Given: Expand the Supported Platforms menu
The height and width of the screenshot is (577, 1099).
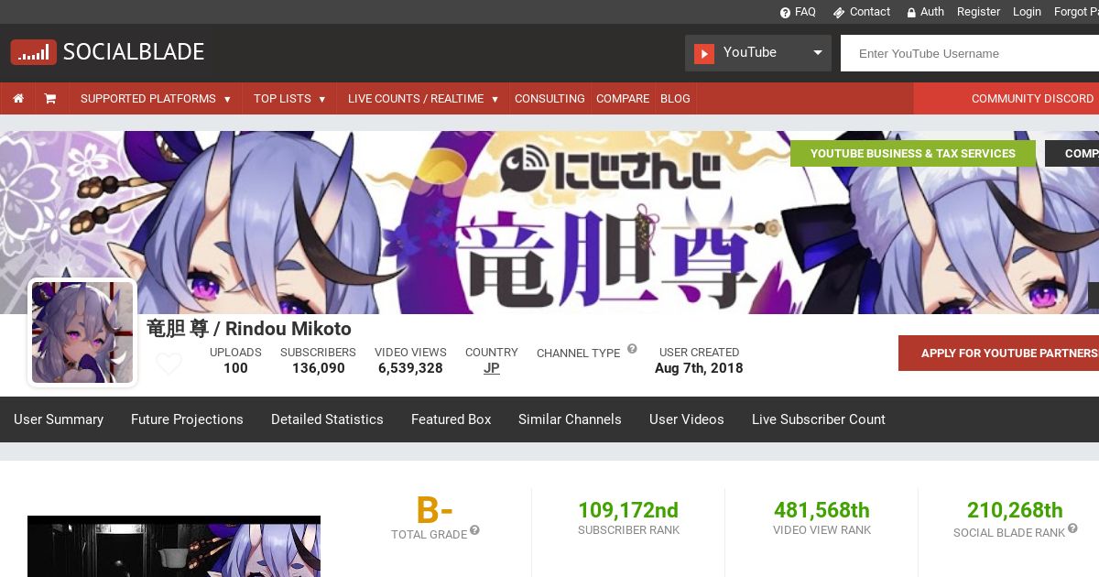Looking at the screenshot, I should click(x=156, y=99).
